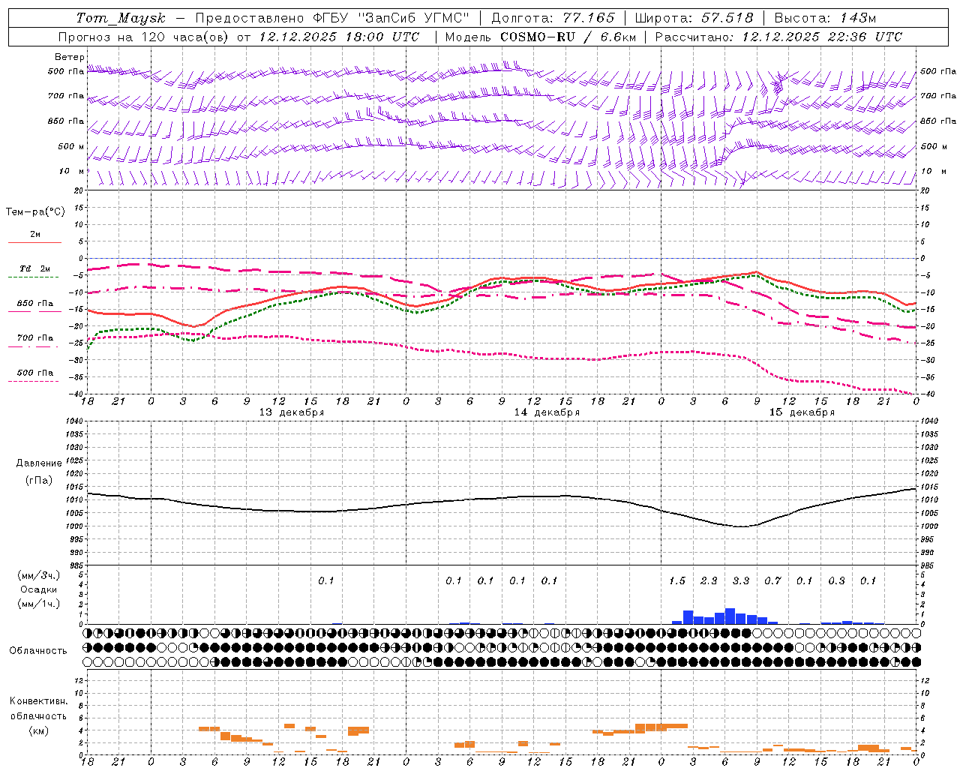Click 1000 on the right pressure axis

(928, 526)
